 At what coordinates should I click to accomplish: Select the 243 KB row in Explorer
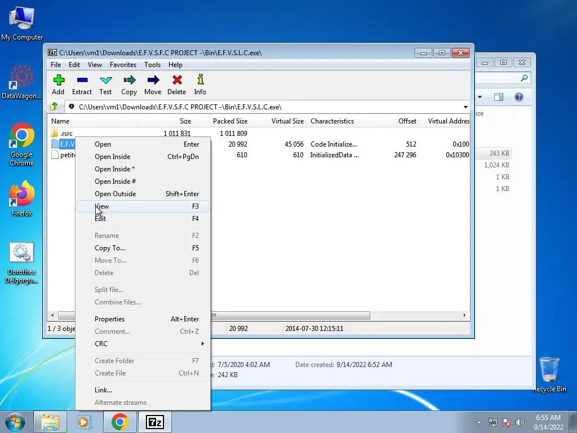493,153
